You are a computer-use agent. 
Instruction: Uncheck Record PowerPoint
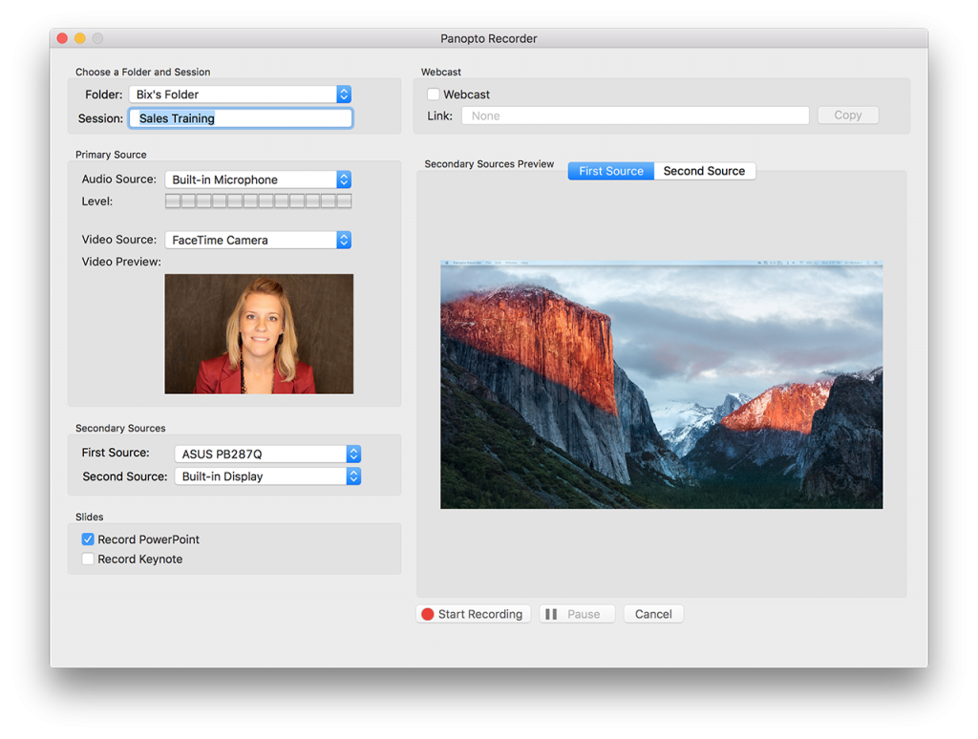pyautogui.click(x=88, y=539)
